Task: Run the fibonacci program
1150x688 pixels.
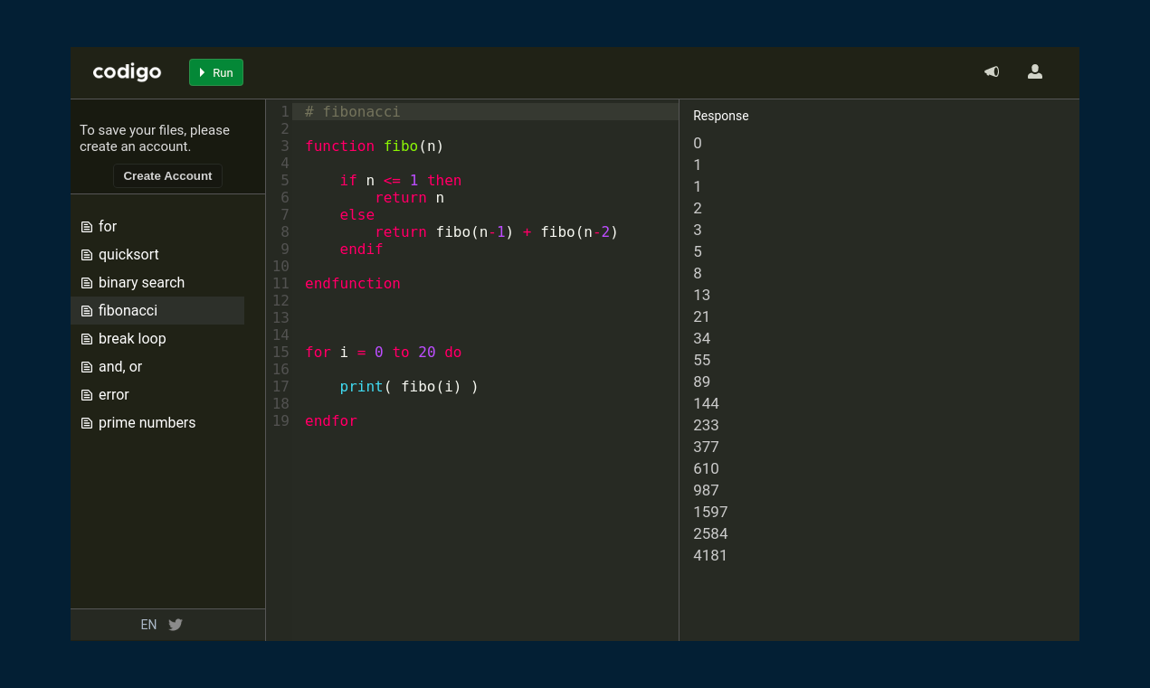Action: [216, 72]
